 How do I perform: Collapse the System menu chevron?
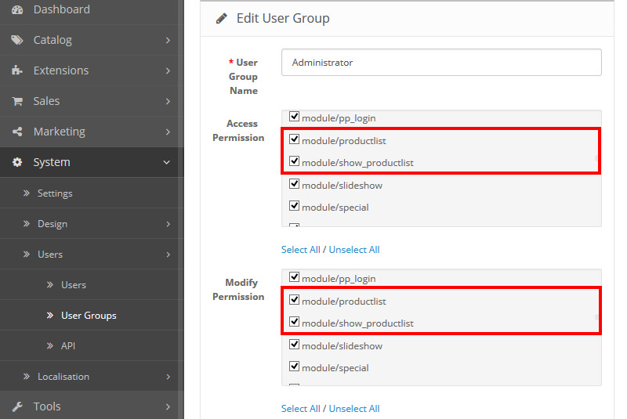pyautogui.click(x=167, y=162)
